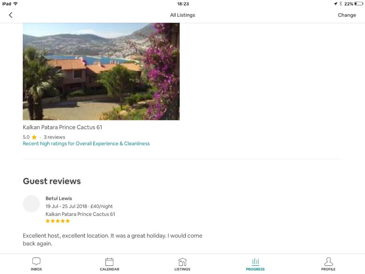The image size is (365, 274).
Task: Go back using the chevron arrow
Action: click(10, 15)
